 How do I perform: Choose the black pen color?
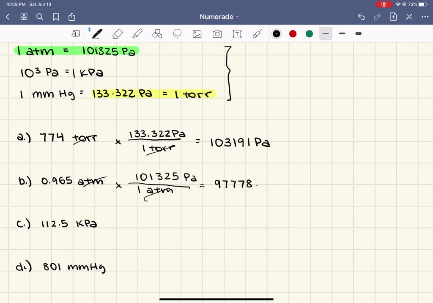click(x=277, y=34)
